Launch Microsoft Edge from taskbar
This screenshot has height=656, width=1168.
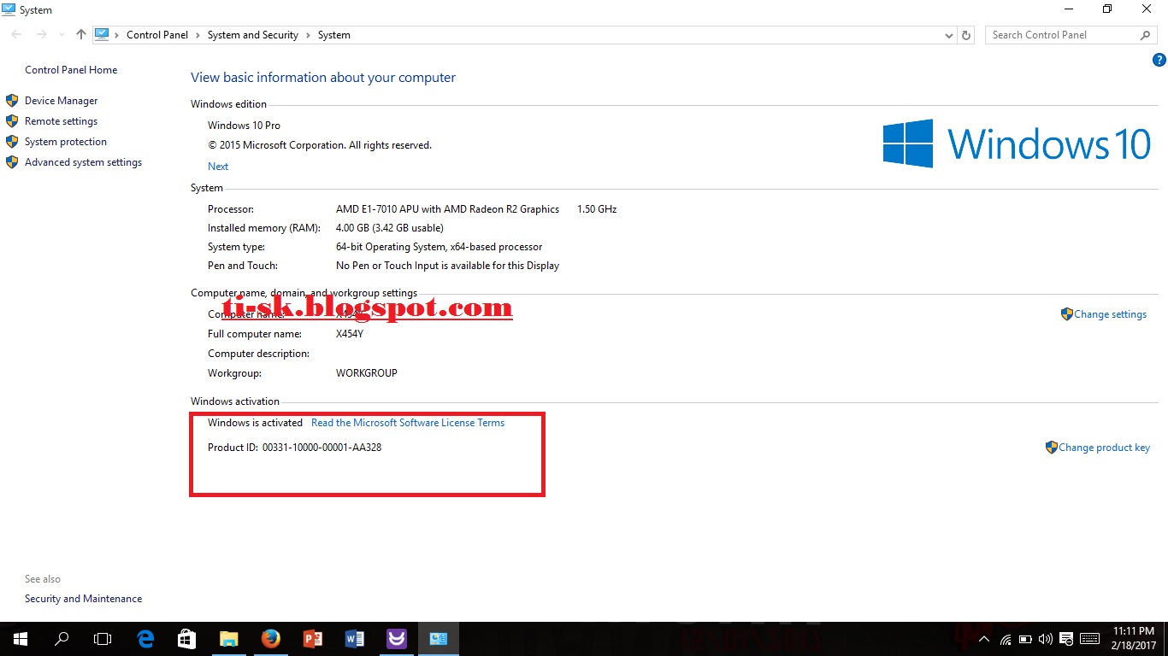145,639
